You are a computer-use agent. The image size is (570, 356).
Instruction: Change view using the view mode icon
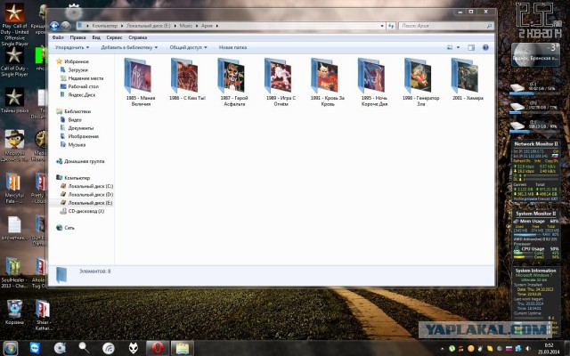pyautogui.click(x=450, y=47)
